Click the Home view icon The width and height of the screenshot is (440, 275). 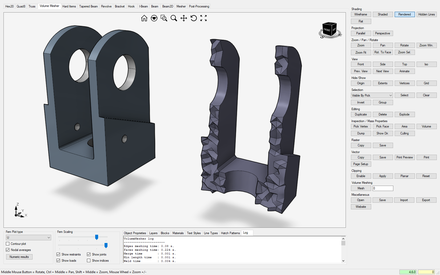pyautogui.click(x=144, y=18)
